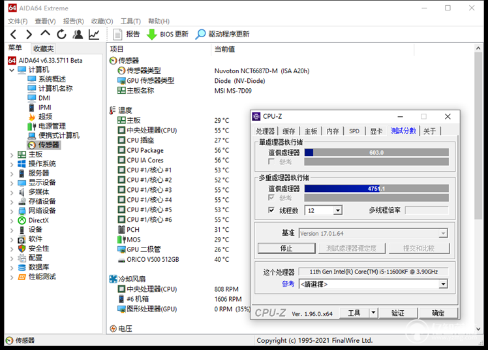The image size is (488, 350).
Task: Click the scrollbar down arrow in sensor list
Action: [478, 329]
